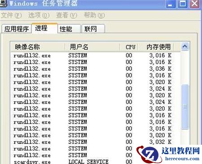Screen dimensions: 202x164
Task: Open the 查看(V) menu
Action: tap(67, 15)
